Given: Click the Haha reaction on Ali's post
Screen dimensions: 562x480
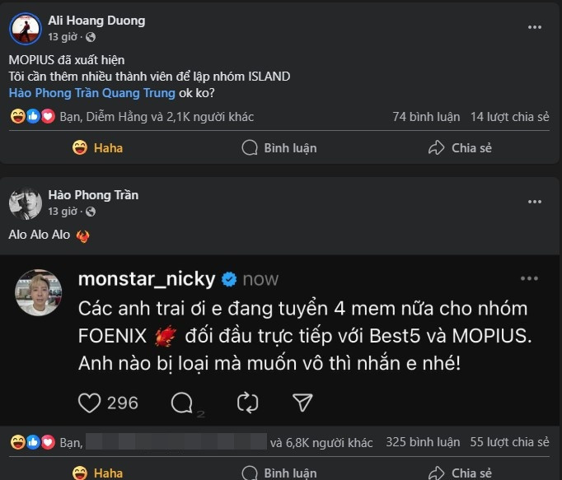Looking at the screenshot, I should click(x=97, y=148).
